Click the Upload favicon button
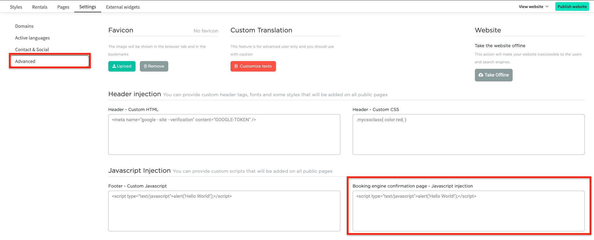 [122, 66]
